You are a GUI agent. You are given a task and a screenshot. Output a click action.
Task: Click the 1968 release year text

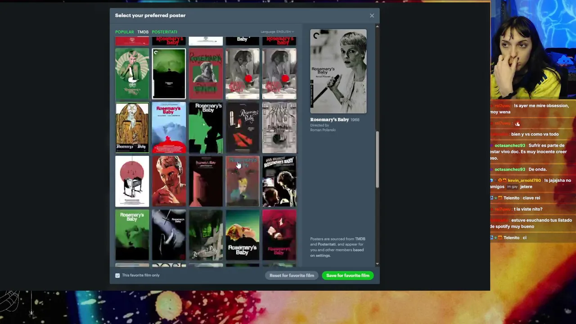coord(355,120)
